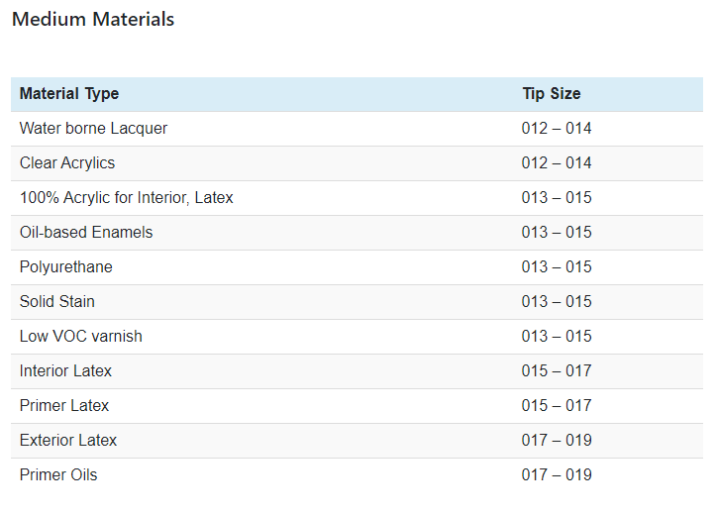
Task: Click 100% Acrylic for Interior, Latex
Action: (127, 198)
